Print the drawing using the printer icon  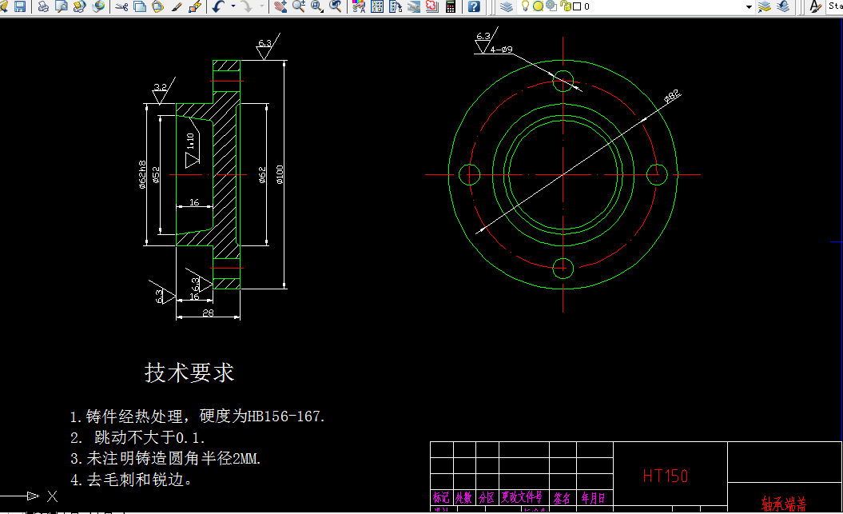[42, 6]
